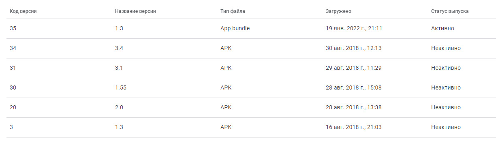This screenshot has height=150, width=496.
Task: Open the version code 31 row
Action: 251,68
